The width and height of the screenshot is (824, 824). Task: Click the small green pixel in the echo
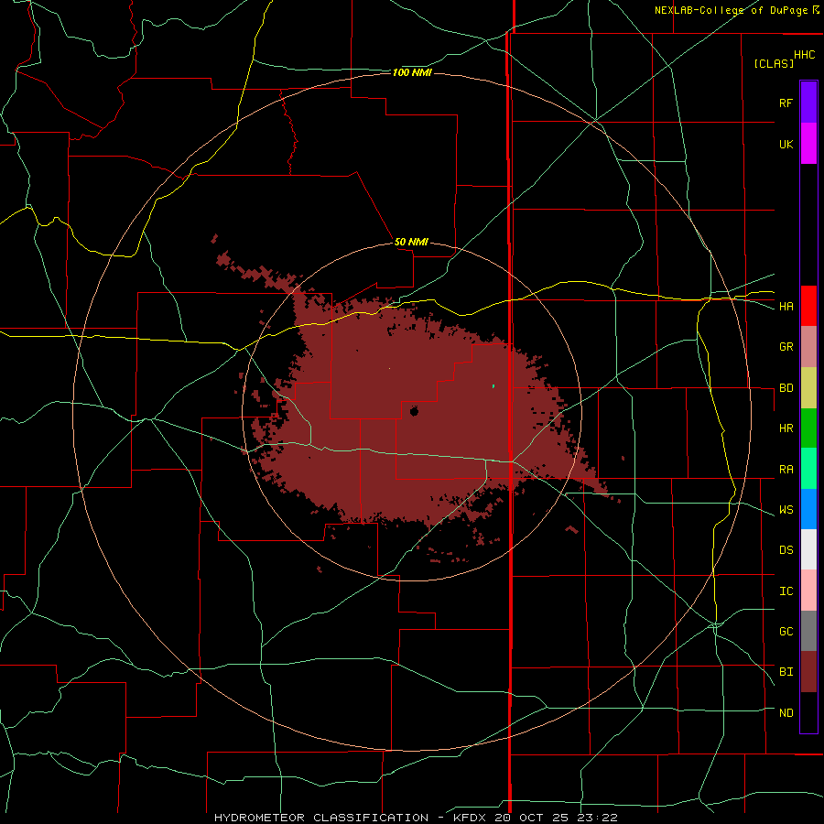(493, 386)
